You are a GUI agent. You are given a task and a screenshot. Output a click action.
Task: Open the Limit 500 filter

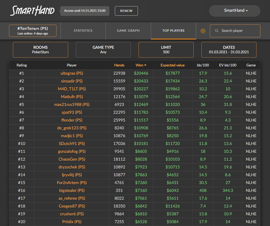166,50
